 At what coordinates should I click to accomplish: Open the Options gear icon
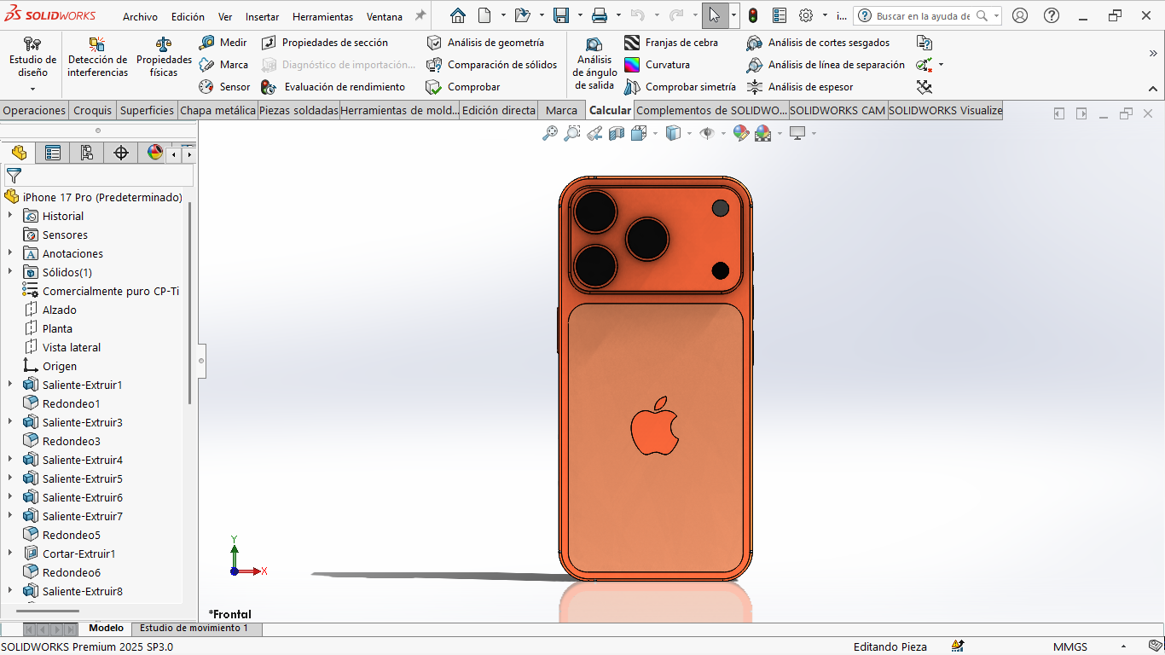click(806, 15)
